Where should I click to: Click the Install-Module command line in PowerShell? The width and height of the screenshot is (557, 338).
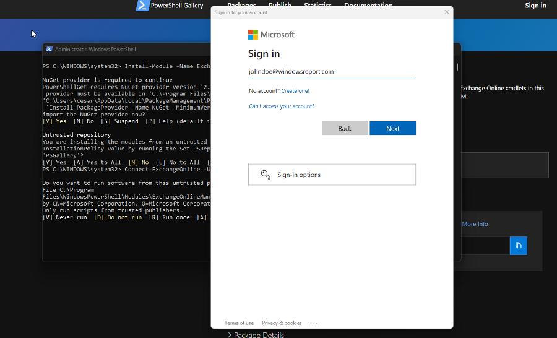[x=126, y=66]
